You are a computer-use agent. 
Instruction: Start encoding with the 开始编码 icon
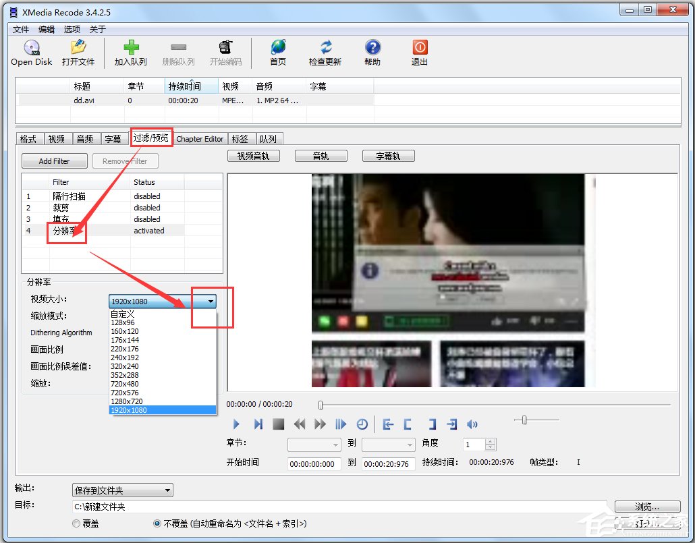225,53
